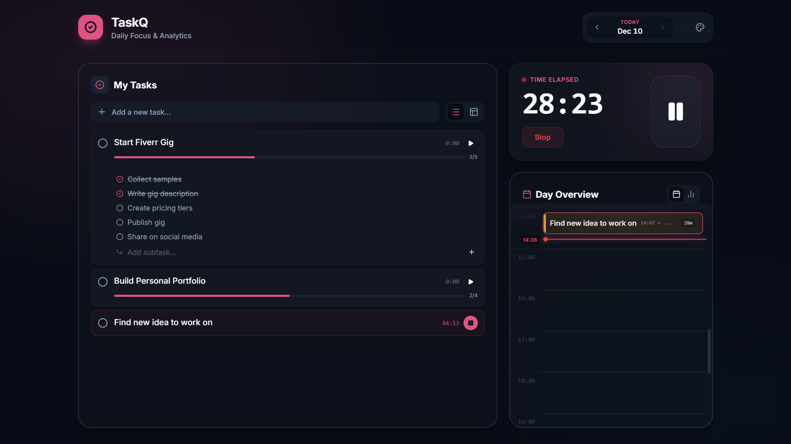Check the Create pricing tiers subtask
791x444 pixels.
120,208
